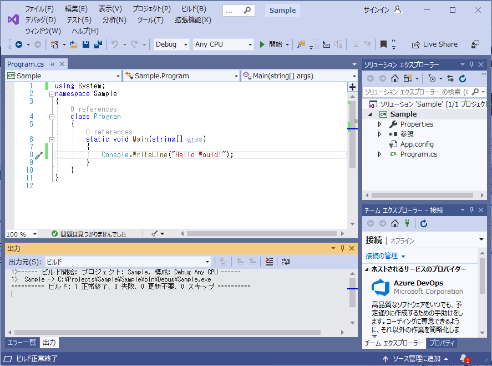Collapse the ホストされるサービスのプロバイダー section
The image size is (492, 366).
pyautogui.click(x=367, y=269)
